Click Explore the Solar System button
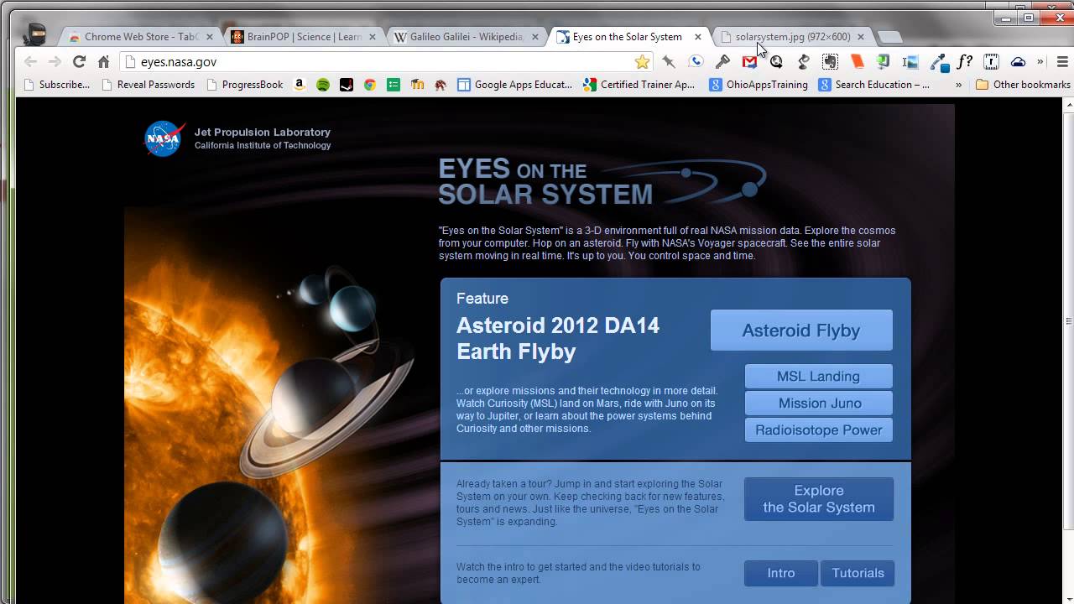1074x604 pixels. 819,499
